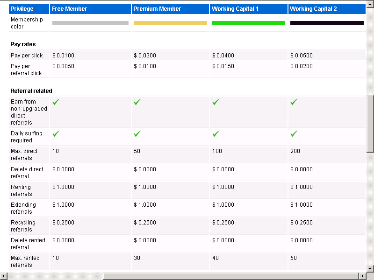Image resolution: width=374 pixels, height=280 pixels.
Task: Click the vertical scrollbar up arrow
Action: (x=370, y=5)
